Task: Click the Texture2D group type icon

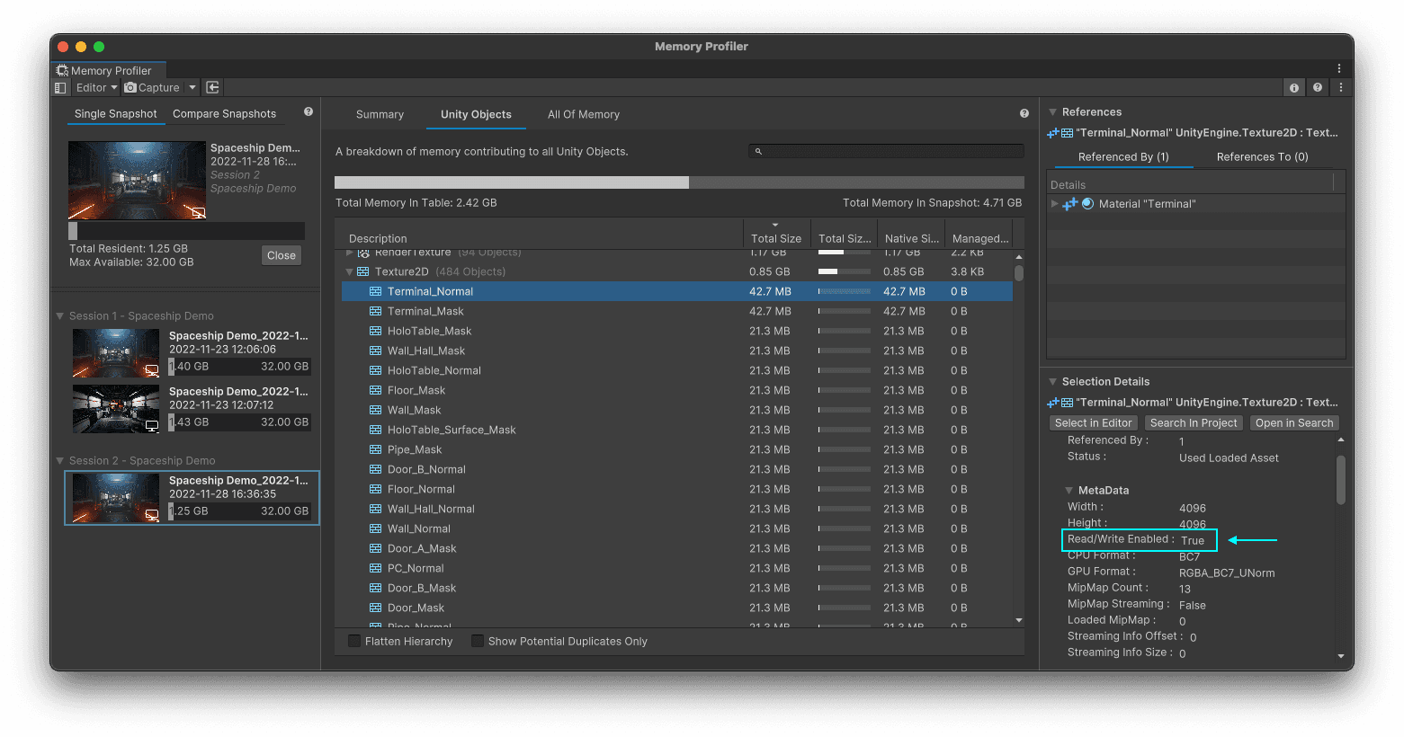Action: tap(363, 271)
